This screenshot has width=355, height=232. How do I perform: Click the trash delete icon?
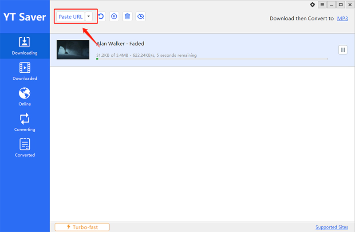pyautogui.click(x=127, y=16)
